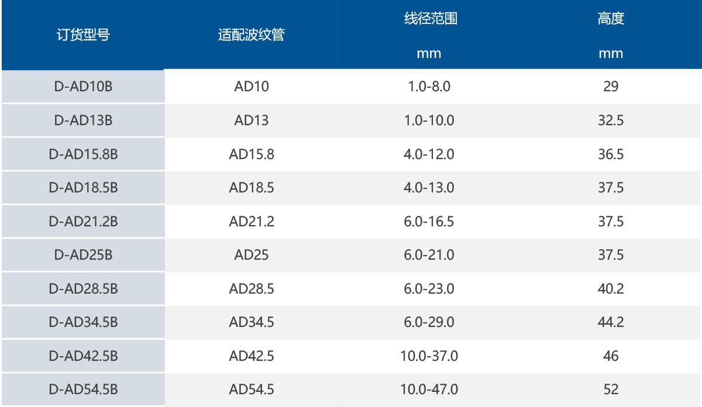Select the 10.0-37.0 wire range cell
Screen dimensions: 702x407
click(429, 356)
